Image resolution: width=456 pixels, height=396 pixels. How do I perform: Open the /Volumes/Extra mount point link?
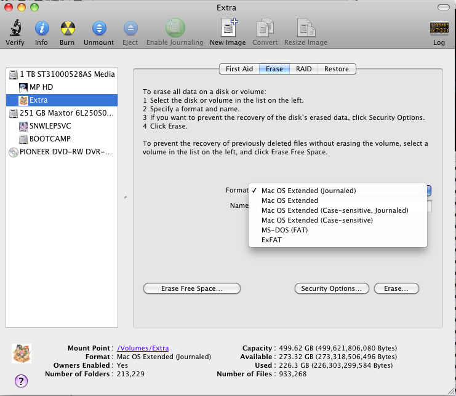tap(143, 348)
